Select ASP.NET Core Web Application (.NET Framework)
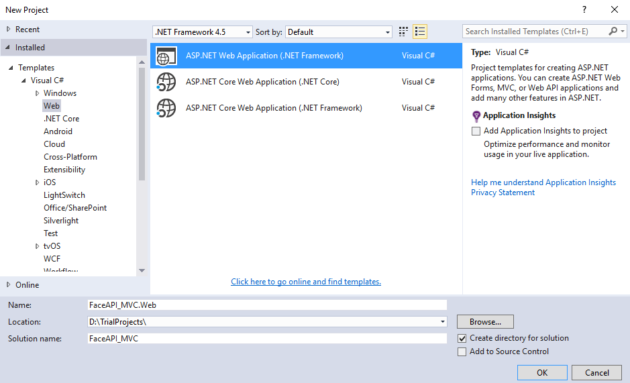 click(x=306, y=108)
